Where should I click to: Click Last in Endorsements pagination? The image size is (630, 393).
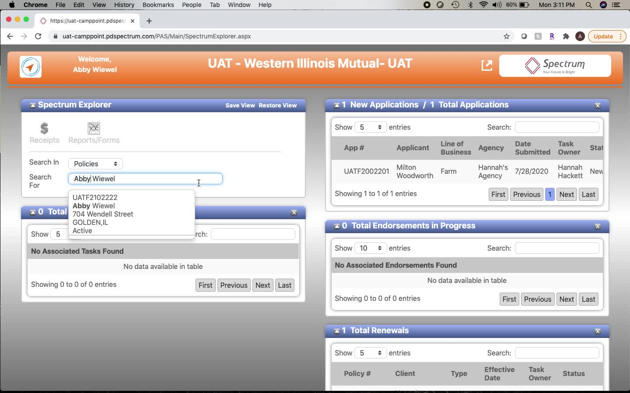click(x=588, y=299)
